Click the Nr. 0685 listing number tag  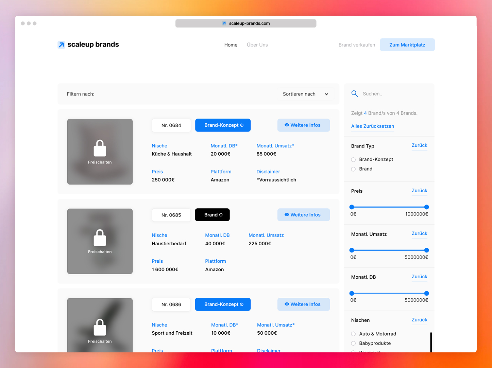click(x=171, y=215)
